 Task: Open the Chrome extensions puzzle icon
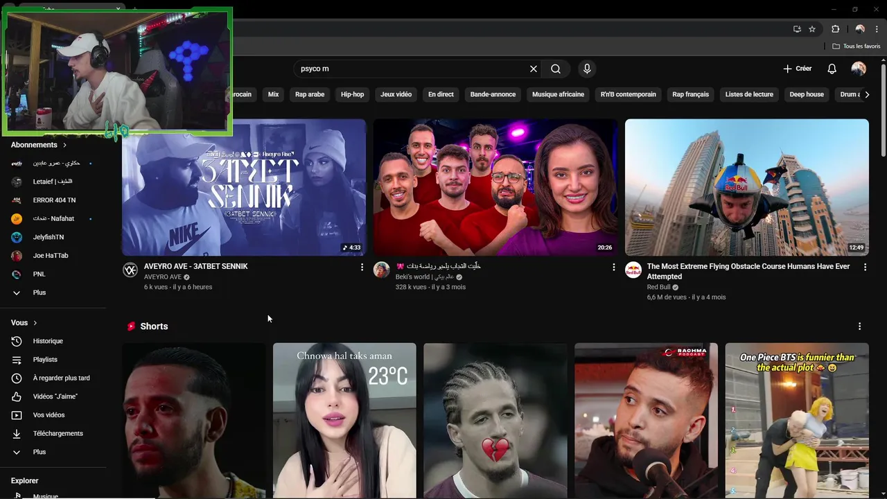pos(835,29)
